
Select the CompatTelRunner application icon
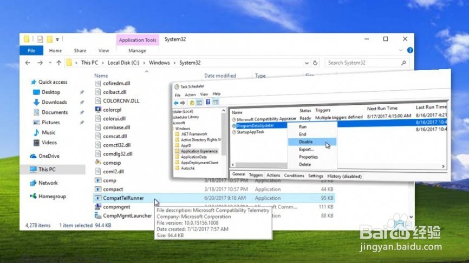[98, 198]
